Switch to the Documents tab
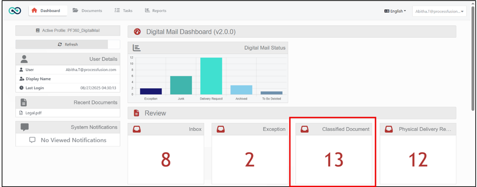This screenshot has height=187, width=477. pos(87,10)
